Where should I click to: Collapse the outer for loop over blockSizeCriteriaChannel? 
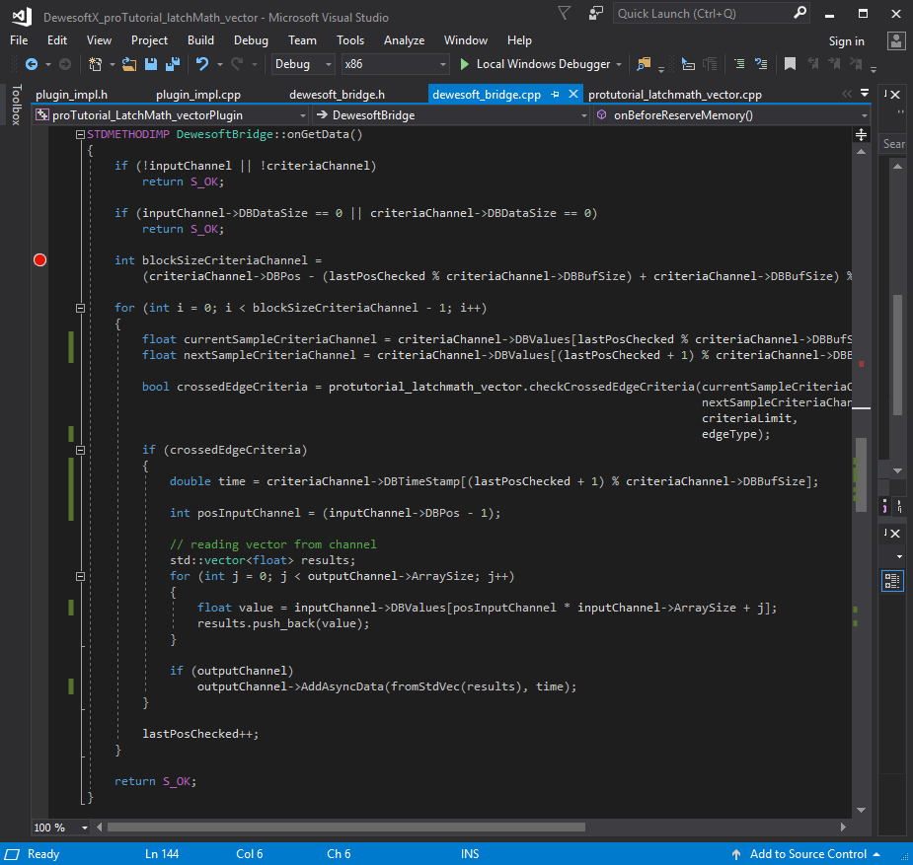[80, 308]
